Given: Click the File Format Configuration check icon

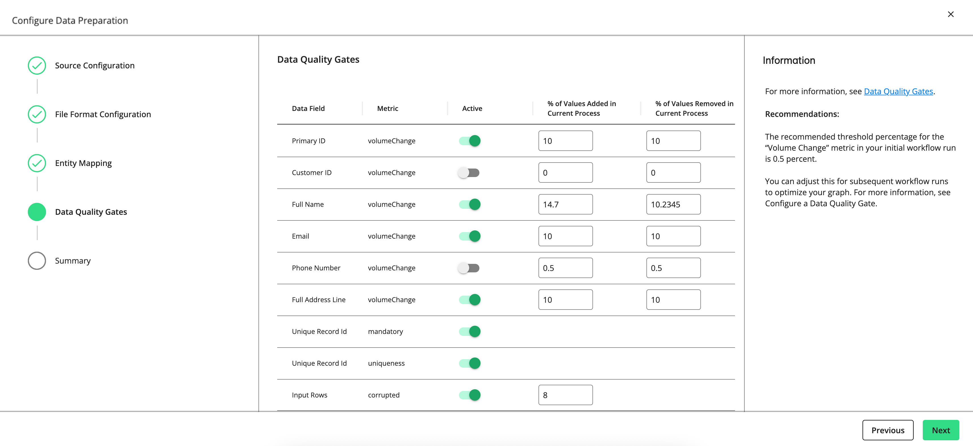Looking at the screenshot, I should coord(36,114).
